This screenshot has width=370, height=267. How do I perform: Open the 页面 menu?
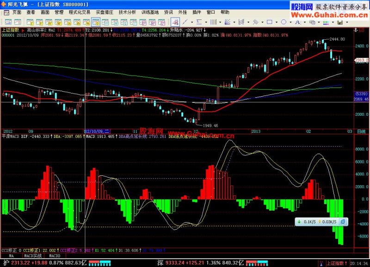point(17,12)
